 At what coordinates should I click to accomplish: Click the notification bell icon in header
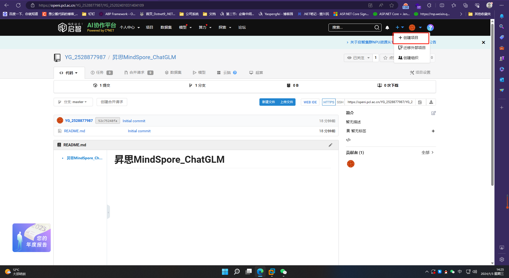pyautogui.click(x=387, y=28)
